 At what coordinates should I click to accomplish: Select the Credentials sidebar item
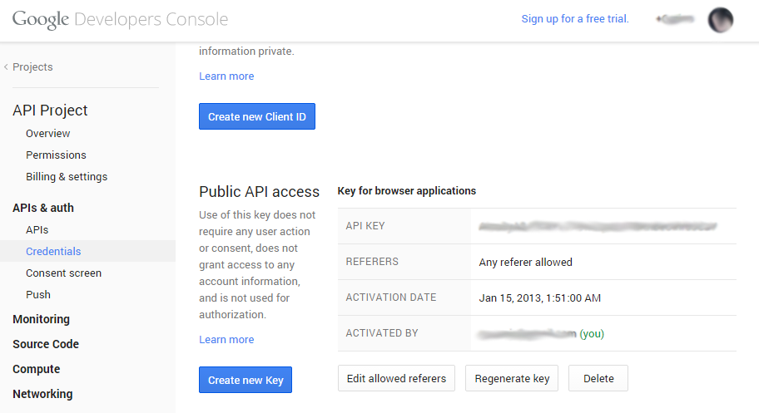[x=53, y=252]
